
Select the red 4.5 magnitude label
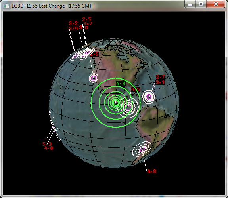tap(136, 89)
